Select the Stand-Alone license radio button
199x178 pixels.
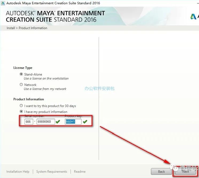[x=21, y=74]
